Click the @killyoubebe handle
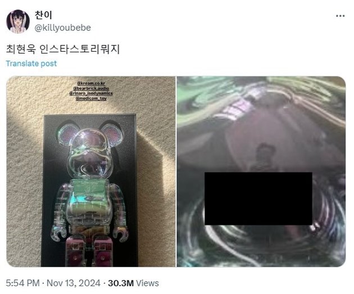Image resolution: width=354 pixels, height=294 pixels. click(62, 28)
